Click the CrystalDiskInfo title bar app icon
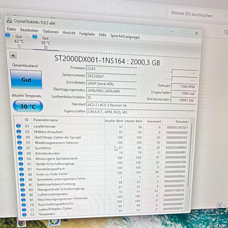The image size is (228, 228). click(9, 20)
